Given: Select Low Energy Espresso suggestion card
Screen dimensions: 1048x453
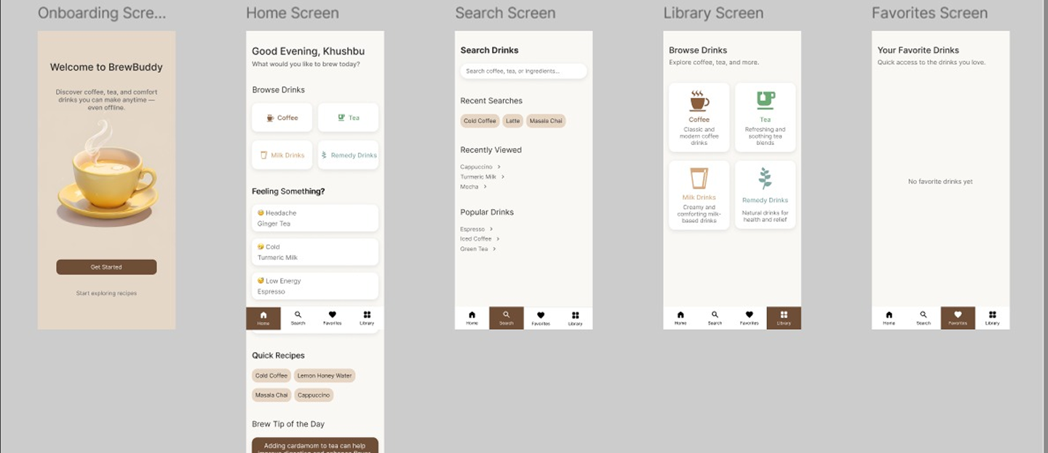Looking at the screenshot, I should (x=315, y=286).
